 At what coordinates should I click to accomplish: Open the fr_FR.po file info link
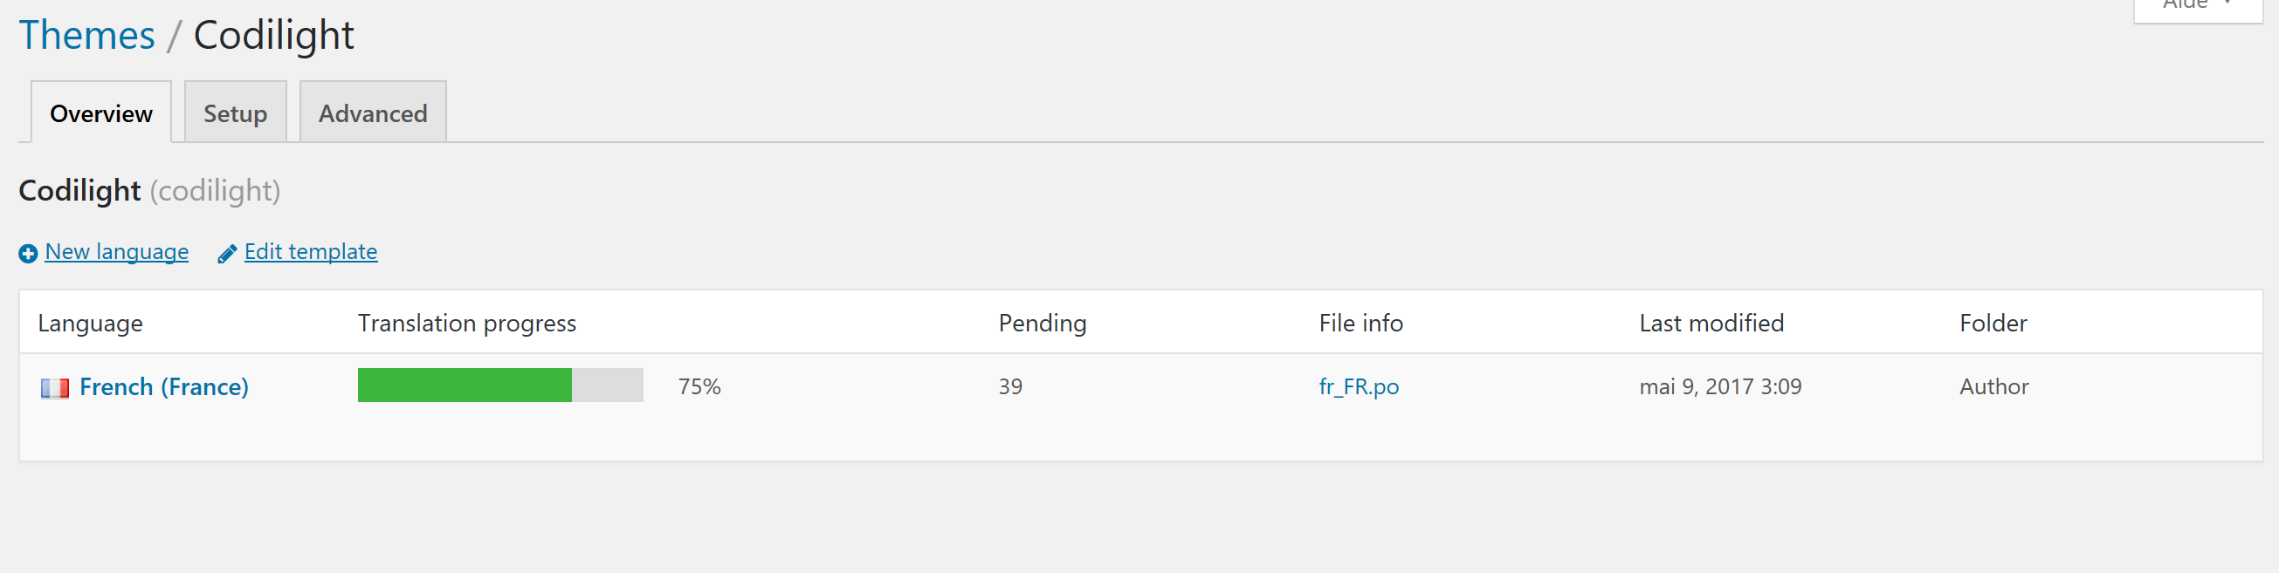(1358, 387)
